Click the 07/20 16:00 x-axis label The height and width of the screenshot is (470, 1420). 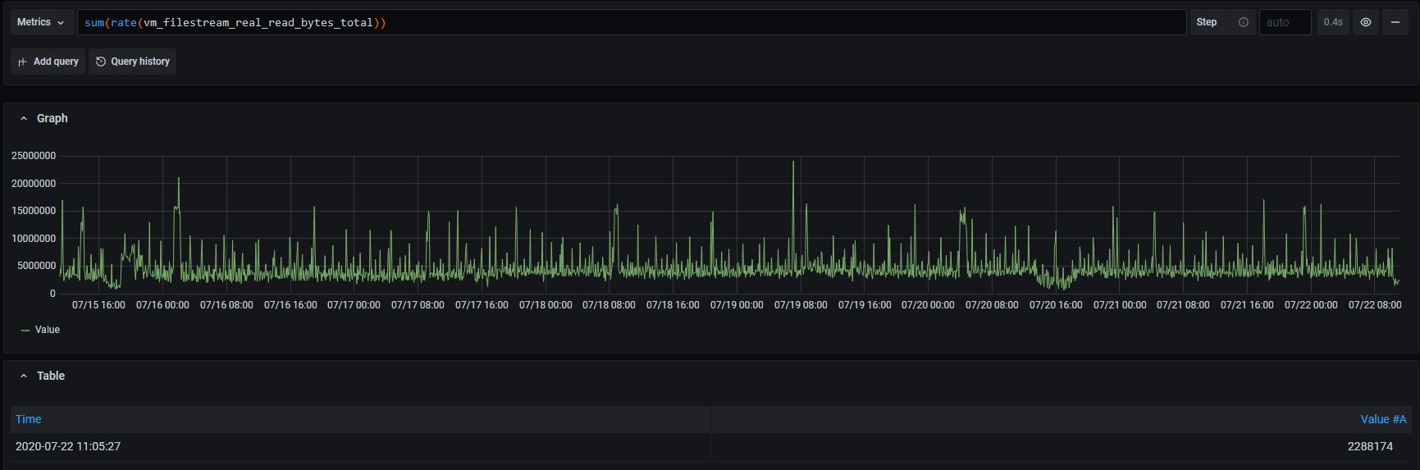1056,305
